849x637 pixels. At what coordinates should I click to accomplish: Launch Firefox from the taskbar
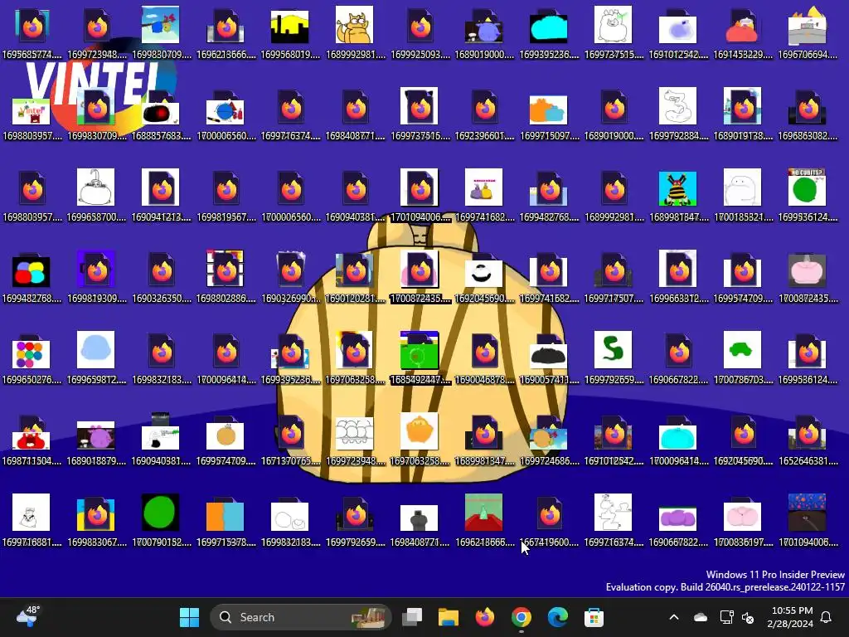tap(484, 617)
